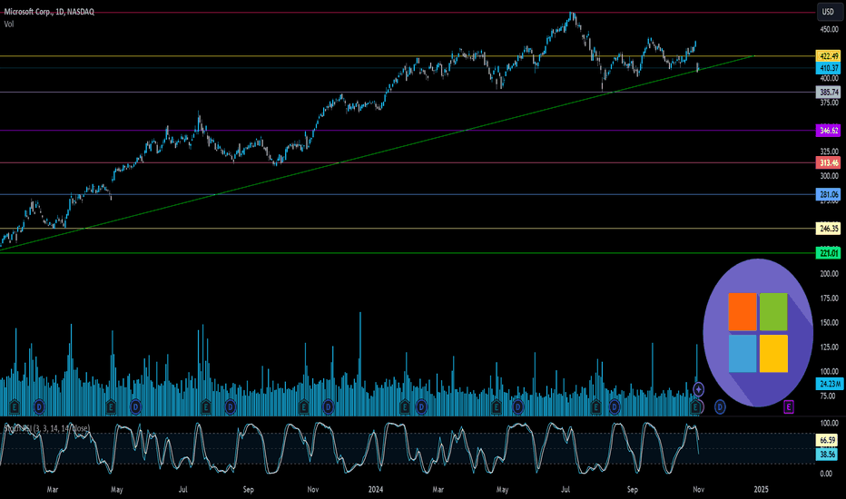Open the purple upcoming earnings E marker
The height and width of the screenshot is (499, 846).
(788, 406)
